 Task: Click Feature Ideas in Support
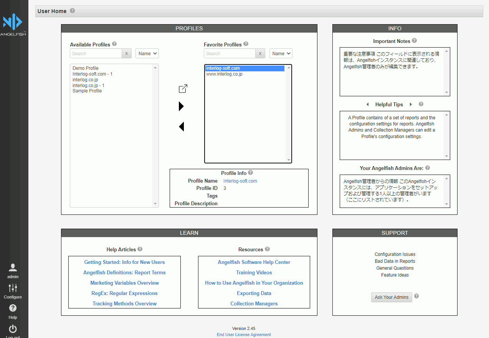pos(395,275)
